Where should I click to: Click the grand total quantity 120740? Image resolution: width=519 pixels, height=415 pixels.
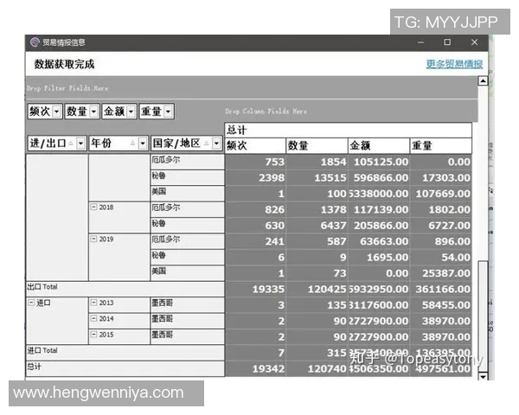tap(327, 368)
